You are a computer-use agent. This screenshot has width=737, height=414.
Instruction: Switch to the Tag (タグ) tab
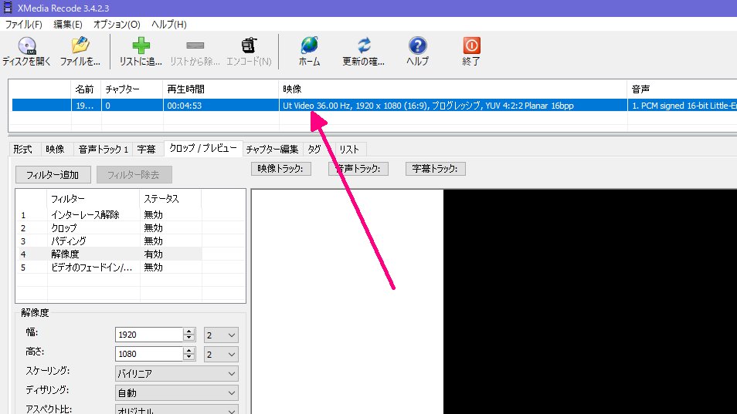tap(314, 149)
